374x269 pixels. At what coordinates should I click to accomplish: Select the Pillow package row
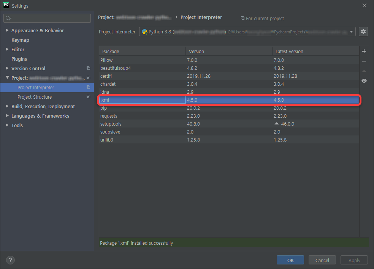coord(229,60)
